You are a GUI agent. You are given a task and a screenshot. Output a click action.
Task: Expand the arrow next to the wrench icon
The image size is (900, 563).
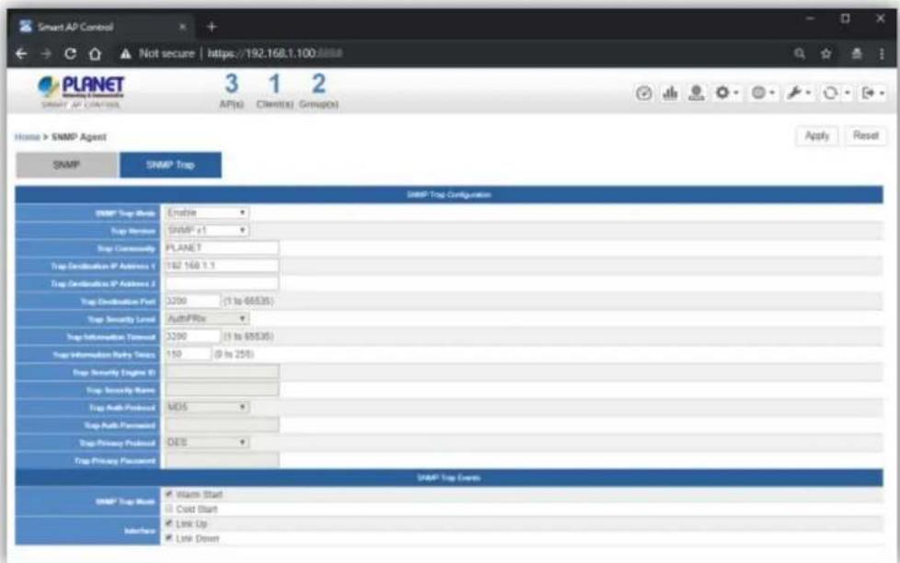808,93
